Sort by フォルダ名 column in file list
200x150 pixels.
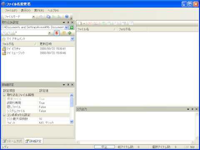(132, 29)
